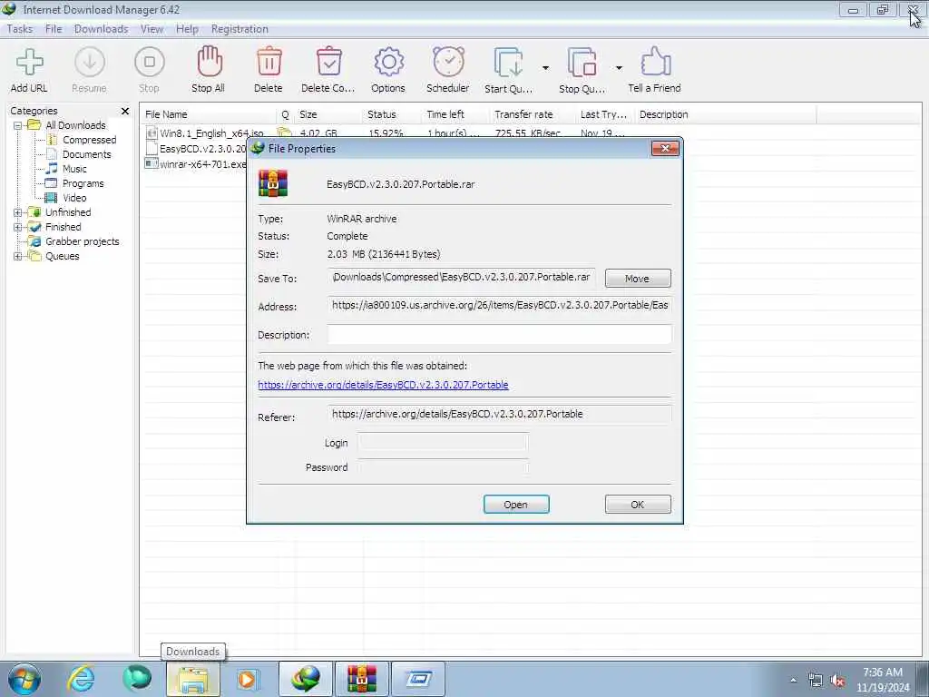
Task: Select the Programs category
Action: [x=83, y=183]
